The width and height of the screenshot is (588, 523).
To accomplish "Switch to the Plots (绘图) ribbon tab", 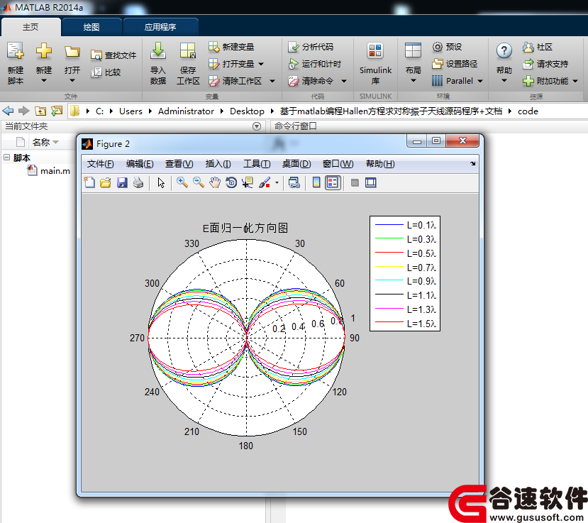I will pos(91,27).
